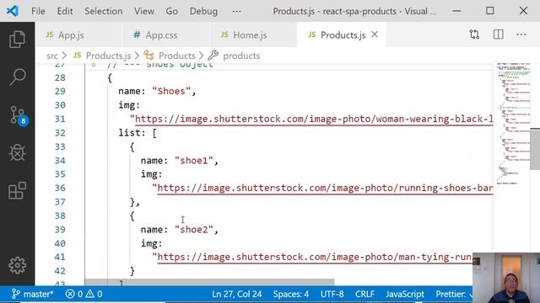Screen dimensions: 540x303
Task: Open the Explorer view in the activity bar
Action: [x=17, y=39]
